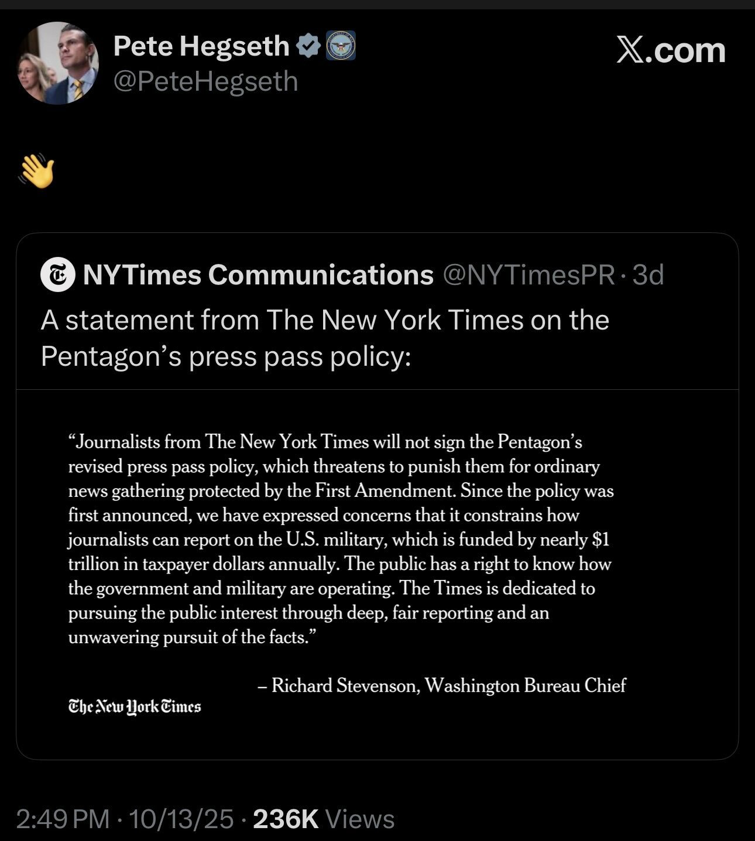The height and width of the screenshot is (841, 755).
Task: Click the Richard Stevenson attribution line
Action: point(441,685)
